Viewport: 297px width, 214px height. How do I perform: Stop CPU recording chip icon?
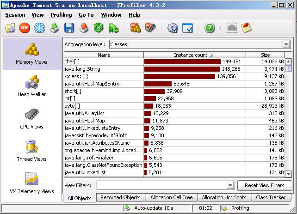click(150, 28)
